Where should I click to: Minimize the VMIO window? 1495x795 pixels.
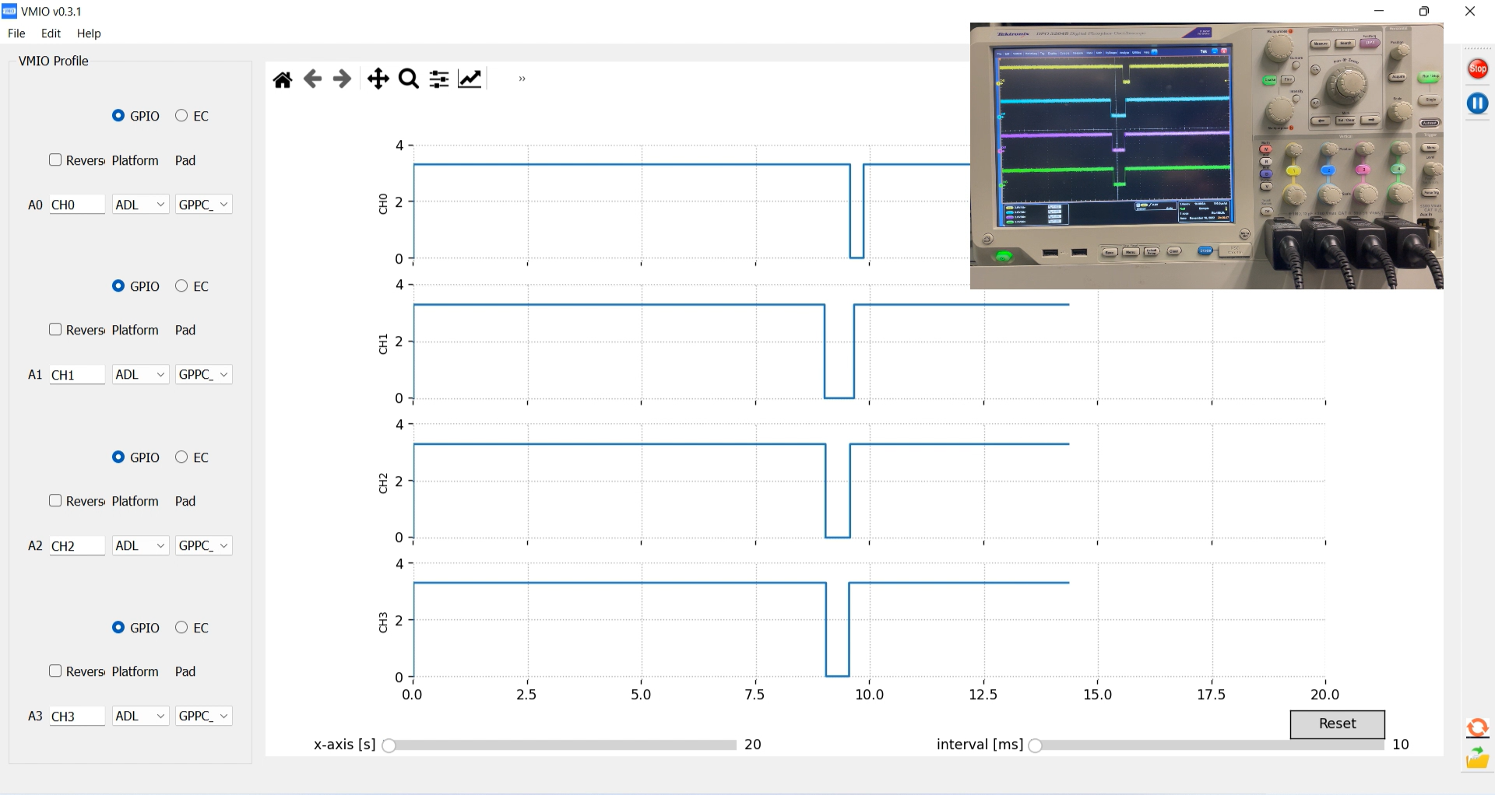coord(1379,11)
